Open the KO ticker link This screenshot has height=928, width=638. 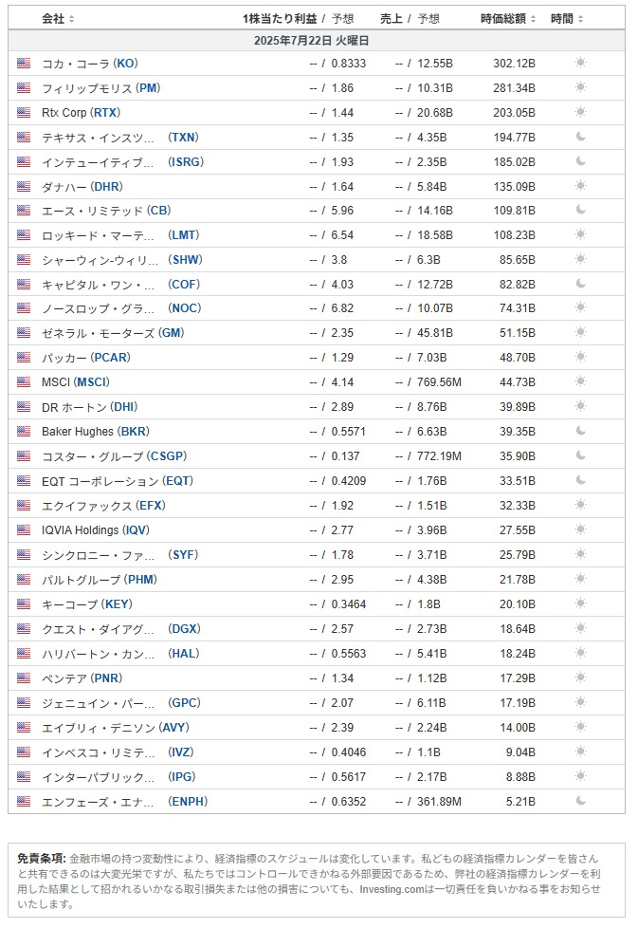click(x=125, y=64)
